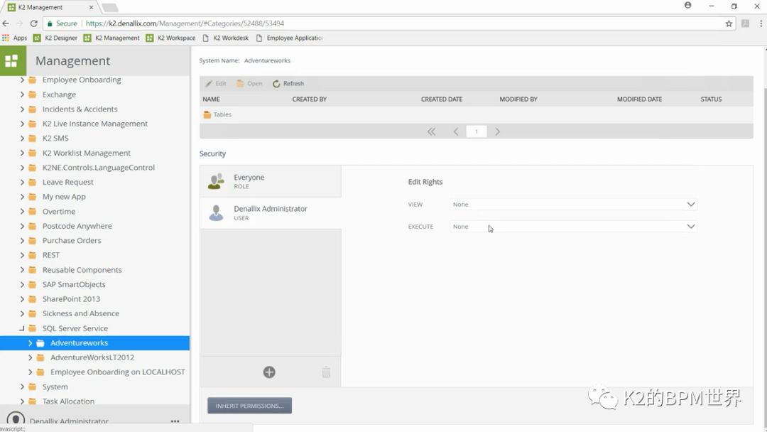Click the Everyone role avatar icon

tap(216, 181)
